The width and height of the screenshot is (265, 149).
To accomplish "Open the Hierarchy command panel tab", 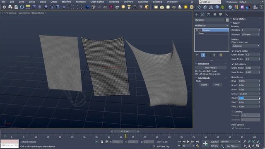I will [209, 14].
